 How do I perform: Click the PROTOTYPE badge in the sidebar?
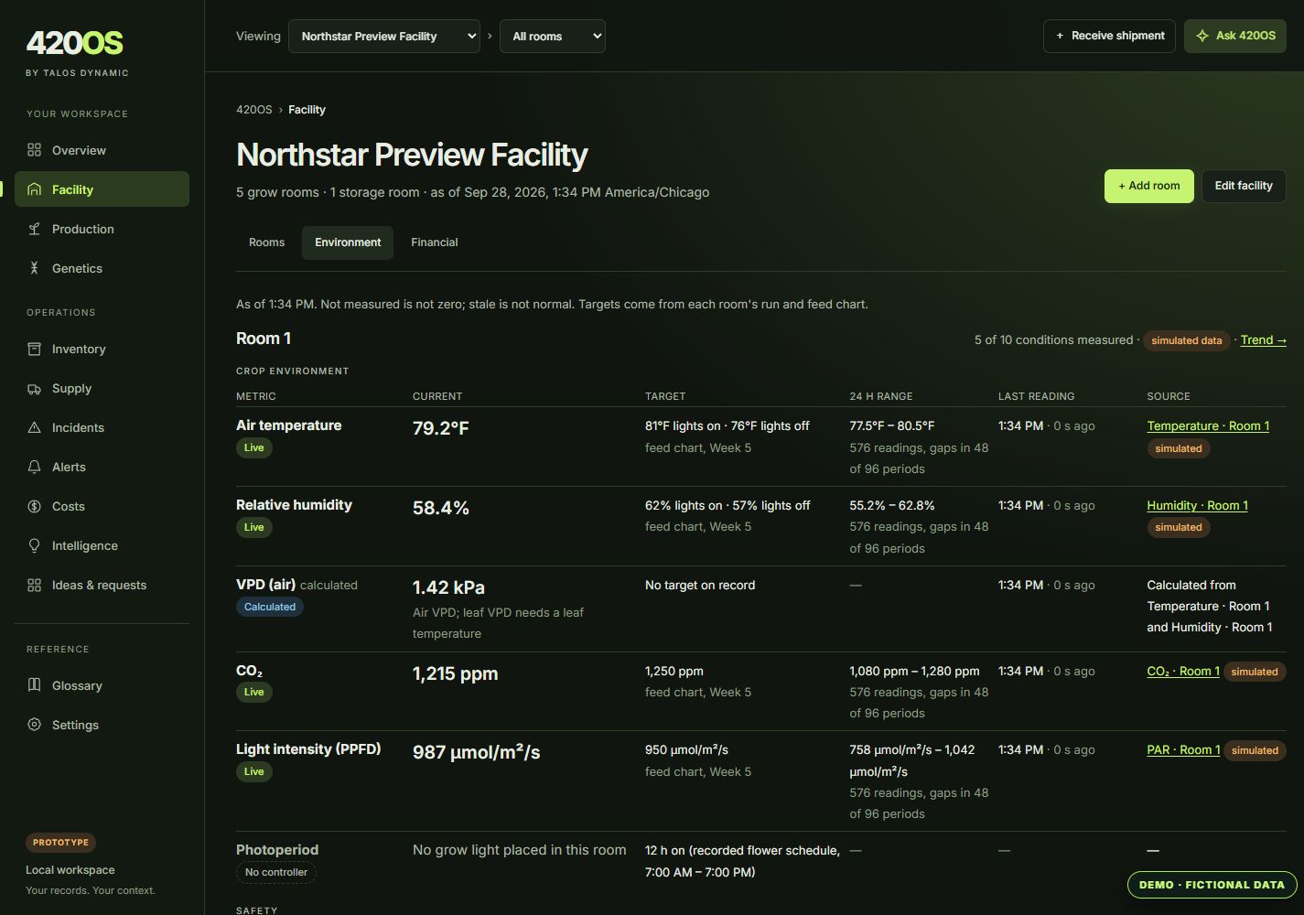[x=61, y=843]
